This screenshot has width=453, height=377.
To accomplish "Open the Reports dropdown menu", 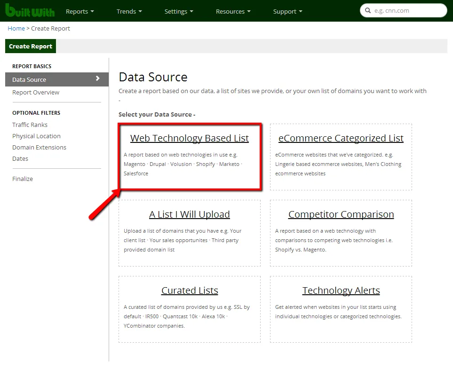I will pos(79,11).
